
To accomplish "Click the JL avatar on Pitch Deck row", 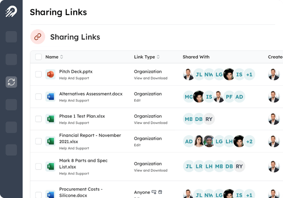I will coord(199,75).
